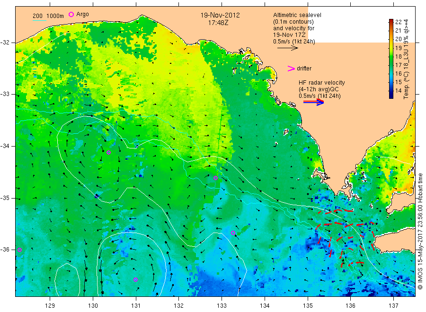Click the vertical 'Temp. (°C)' colorbar title
The image size is (426, 312).
pos(406,86)
